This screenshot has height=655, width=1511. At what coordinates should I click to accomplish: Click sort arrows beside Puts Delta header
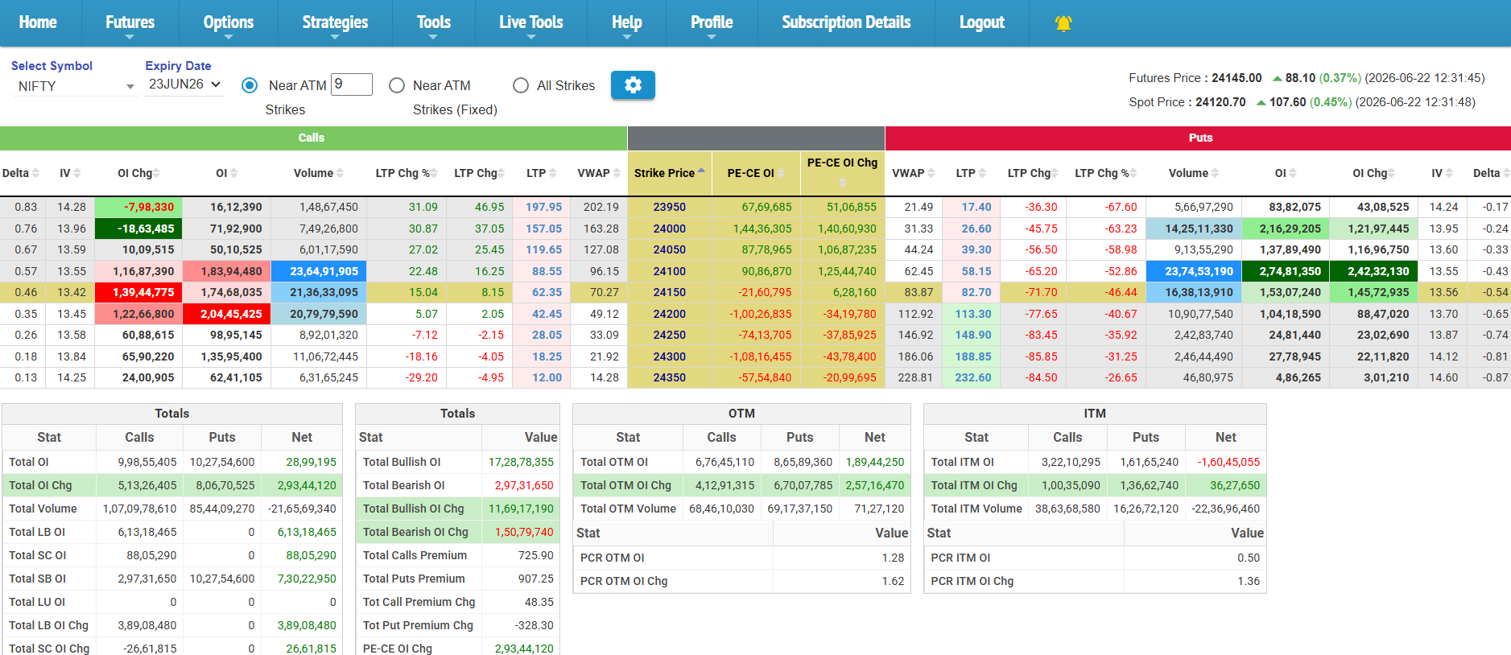pyautogui.click(x=1506, y=173)
